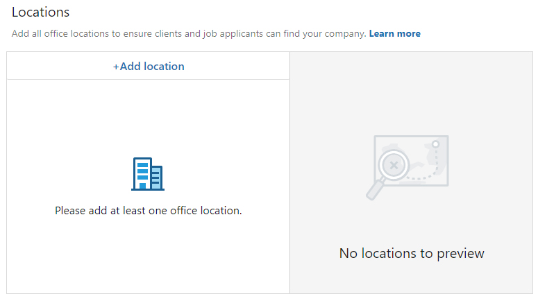Viewport: 538px width, 303px height.
Task: Click the +Add location button
Action: 149,67
